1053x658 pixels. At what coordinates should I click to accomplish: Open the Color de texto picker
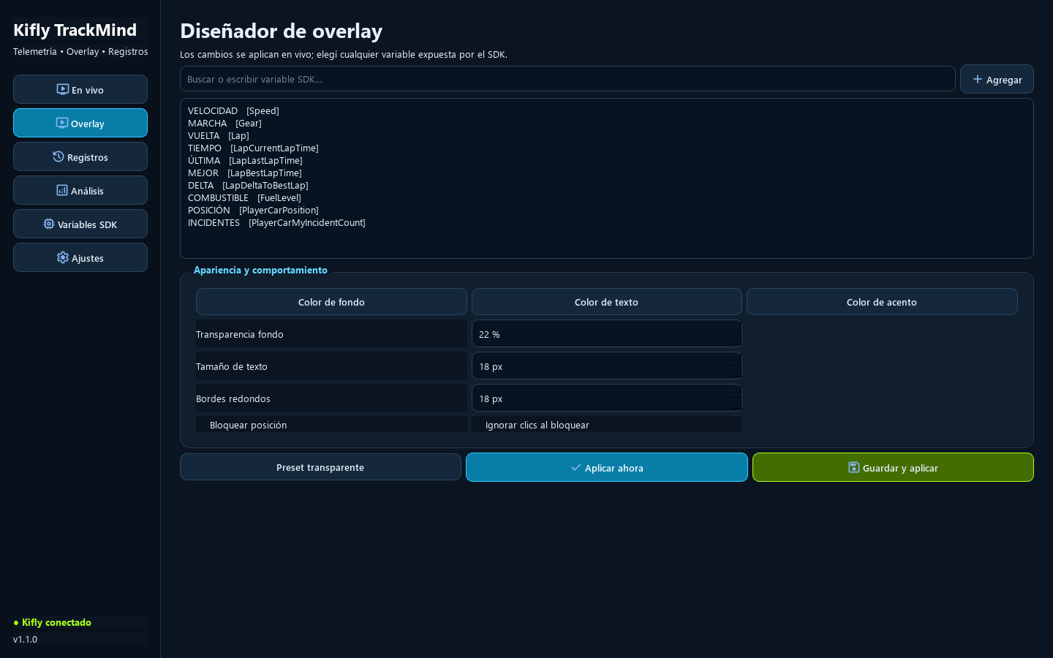606,302
